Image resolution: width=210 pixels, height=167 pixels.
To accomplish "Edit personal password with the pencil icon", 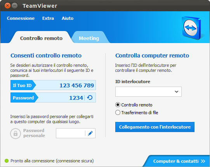I will coord(90,133).
